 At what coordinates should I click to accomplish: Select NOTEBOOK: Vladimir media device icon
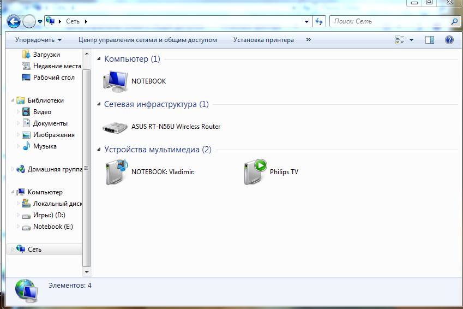pyautogui.click(x=116, y=172)
